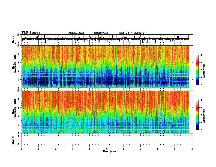Click the -3 tick on ch.2 colorbar

coord(201,100)
